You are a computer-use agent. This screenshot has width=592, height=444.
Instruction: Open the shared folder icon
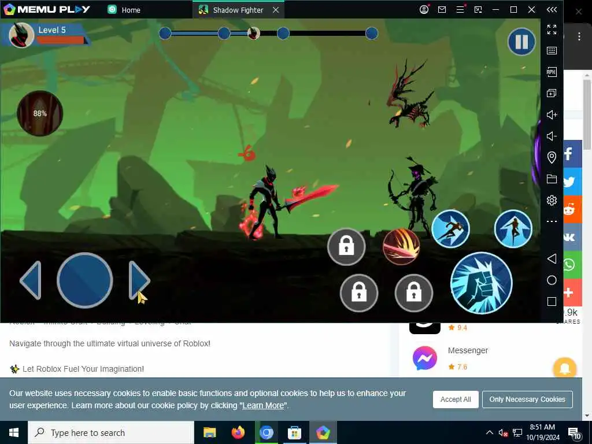coord(552,179)
